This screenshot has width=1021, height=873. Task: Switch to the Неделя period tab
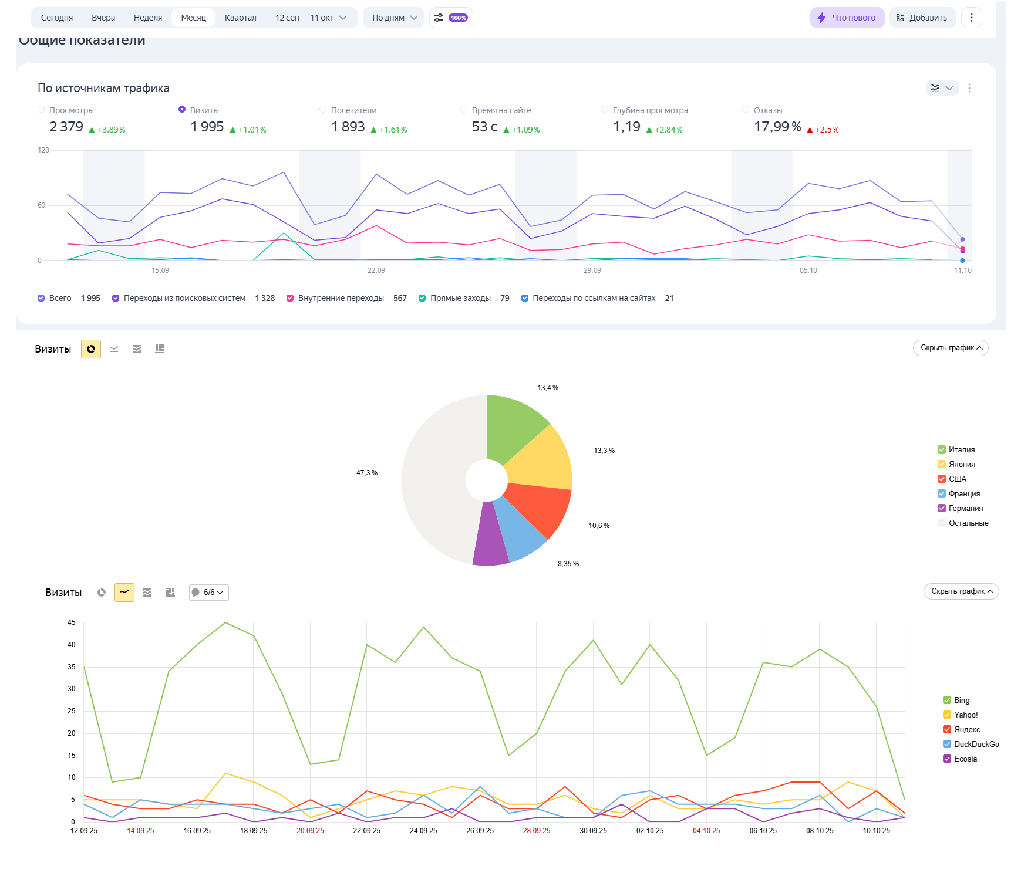point(147,18)
